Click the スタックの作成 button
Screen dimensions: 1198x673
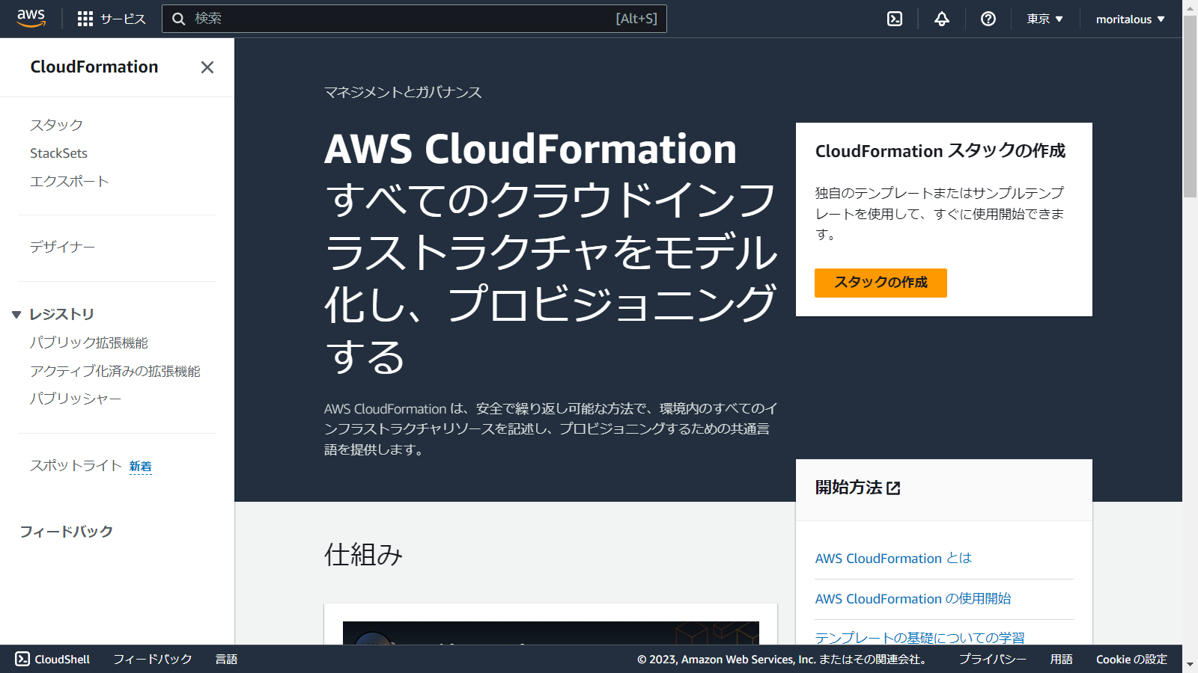coord(880,283)
